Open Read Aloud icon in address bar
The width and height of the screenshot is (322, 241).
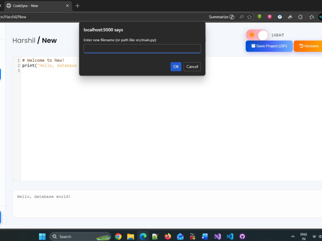(x=242, y=17)
